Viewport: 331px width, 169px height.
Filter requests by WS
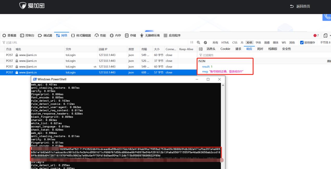284,42
